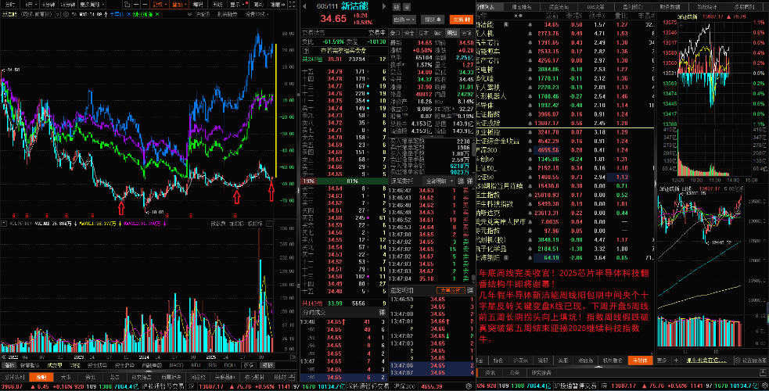Click the 19% / 81% bid-ask ratio bar
This screenshot has height=391, width=769.
pos(343,181)
